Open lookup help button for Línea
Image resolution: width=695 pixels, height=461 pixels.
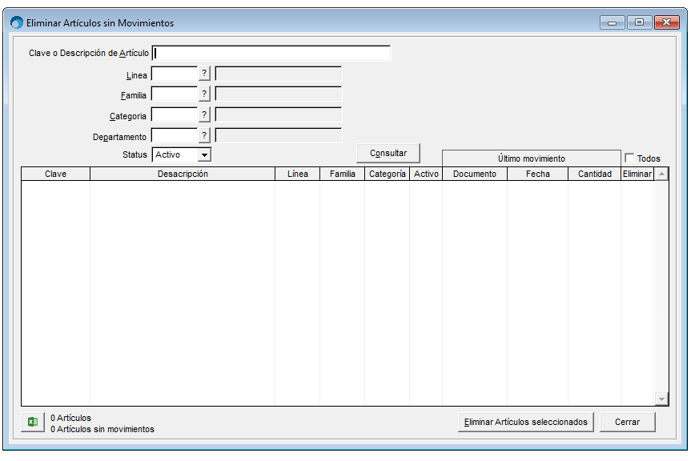click(x=204, y=74)
